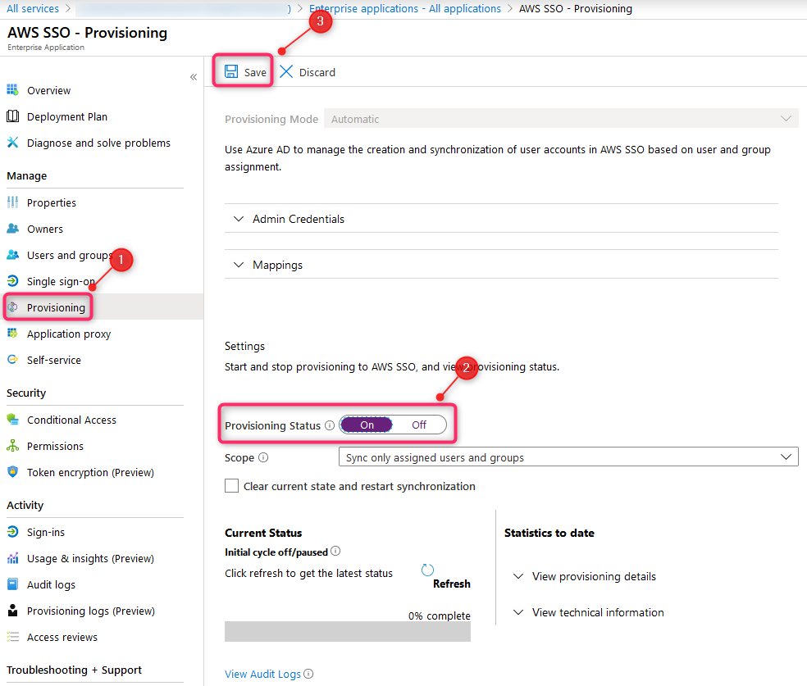
Task: Expand the Mappings section
Action: [x=501, y=265]
